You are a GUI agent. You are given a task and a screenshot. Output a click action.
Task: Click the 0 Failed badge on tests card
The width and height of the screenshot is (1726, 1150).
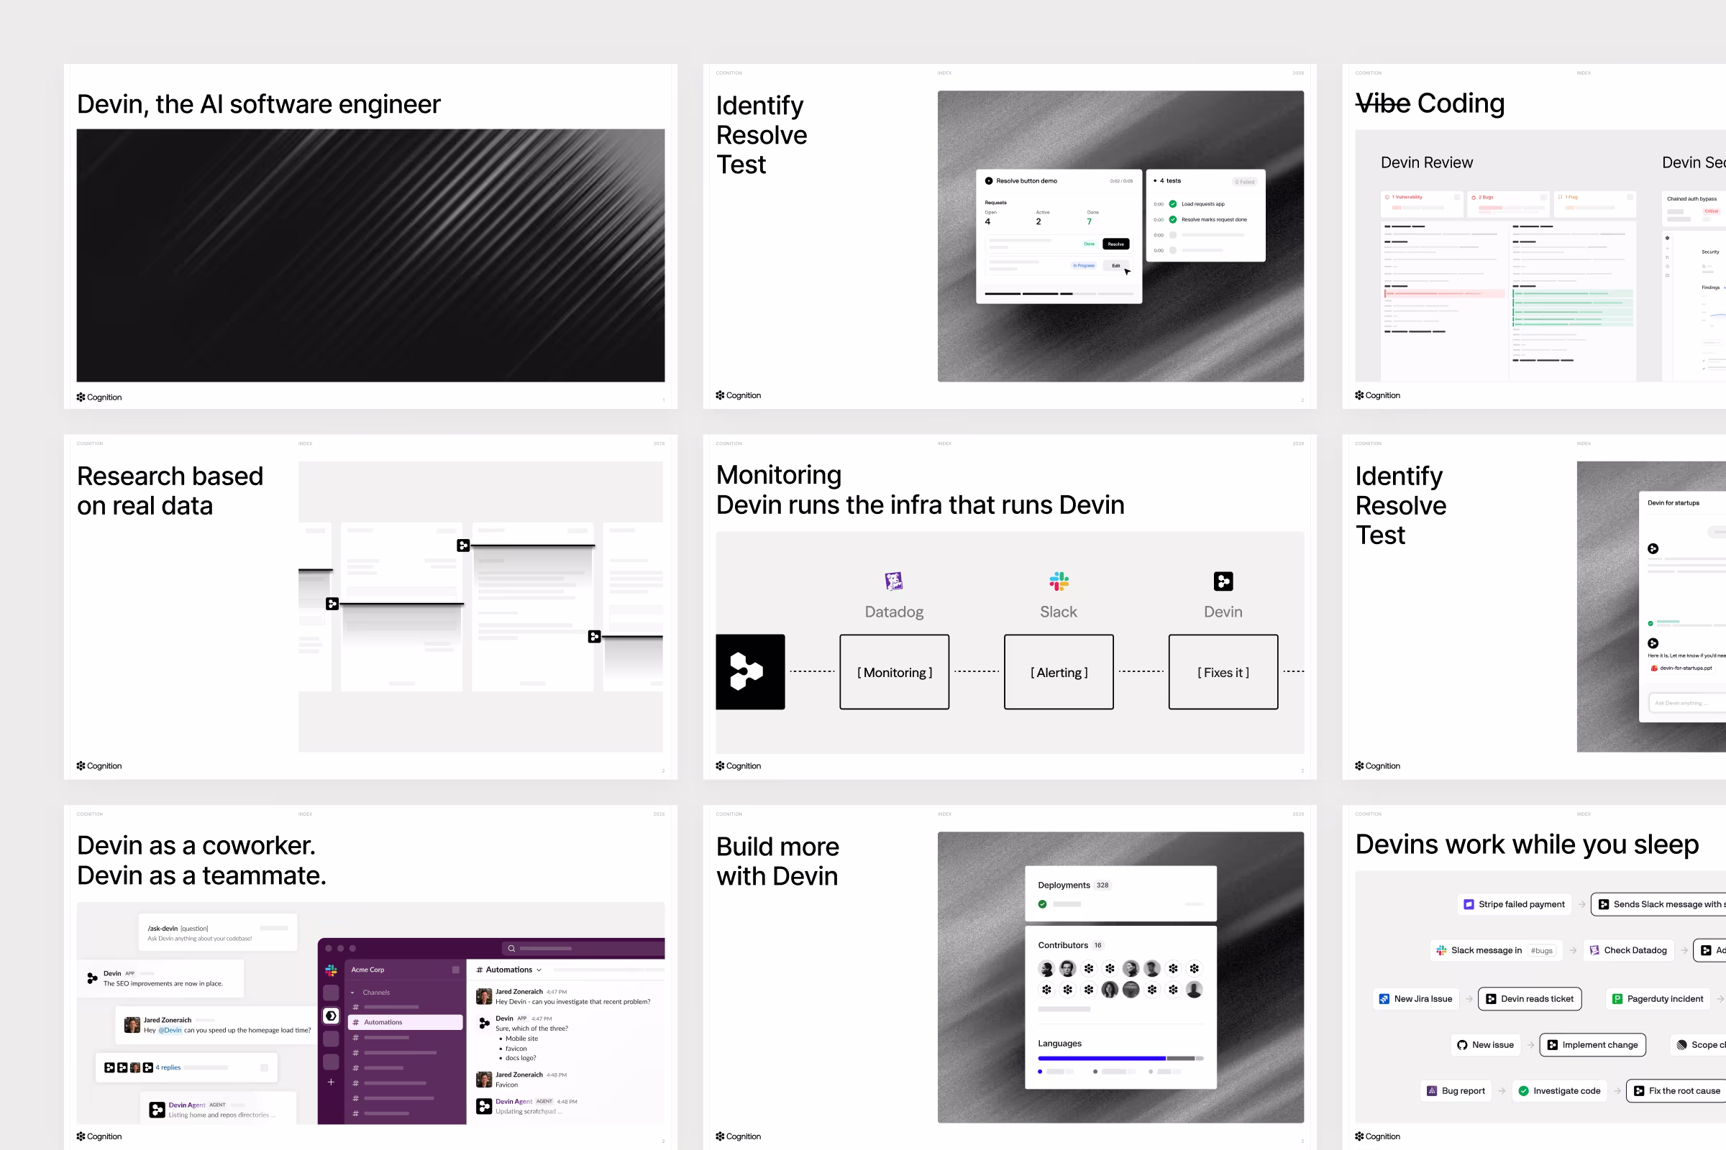click(1244, 182)
